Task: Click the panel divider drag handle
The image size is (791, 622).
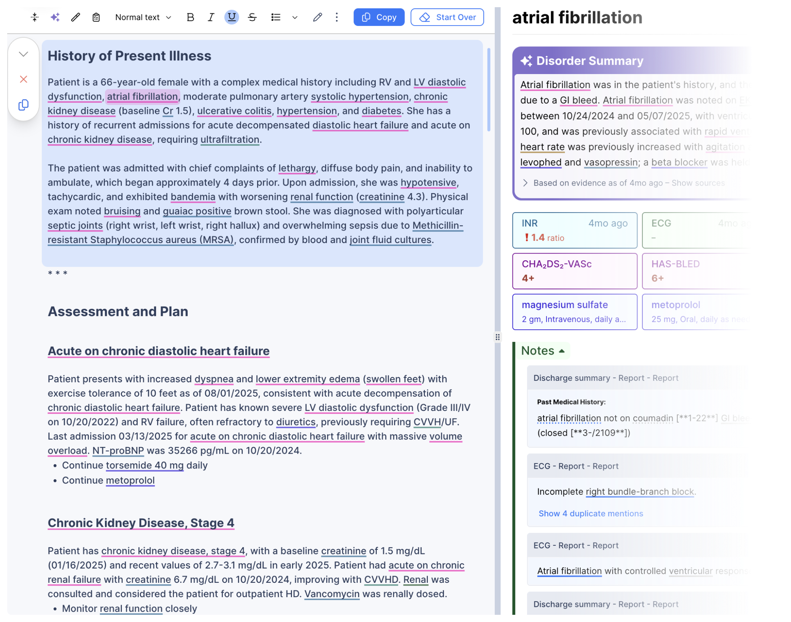Action: click(498, 337)
